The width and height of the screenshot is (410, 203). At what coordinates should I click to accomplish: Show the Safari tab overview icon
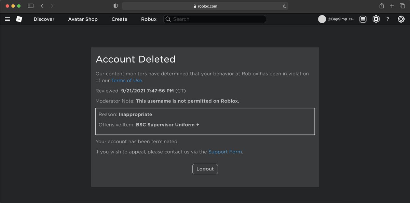402,6
